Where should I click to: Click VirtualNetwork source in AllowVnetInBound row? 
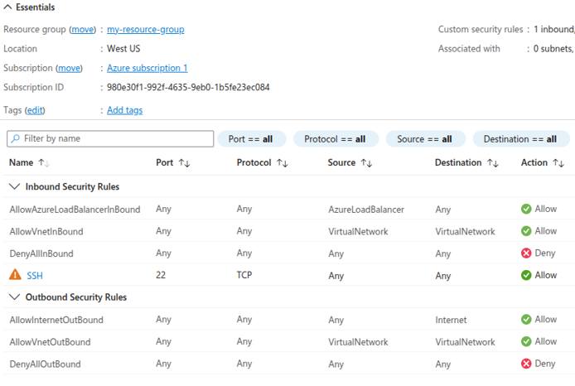point(358,232)
